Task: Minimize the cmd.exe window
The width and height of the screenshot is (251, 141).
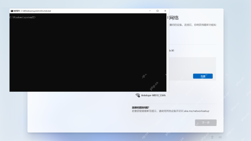Action: (x=150, y=11)
